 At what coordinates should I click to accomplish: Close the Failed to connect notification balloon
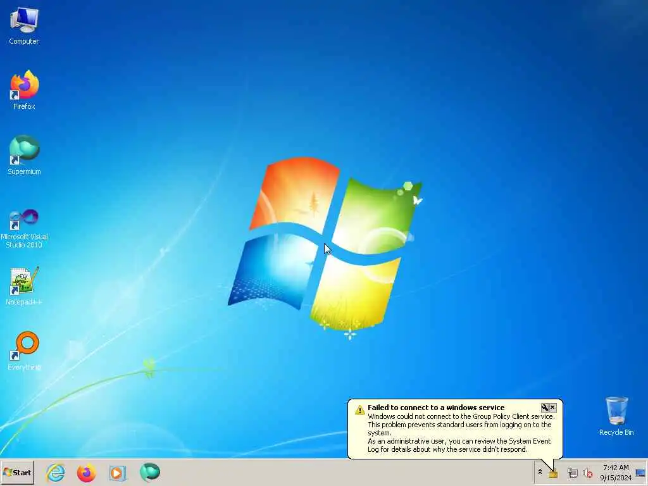pos(552,408)
